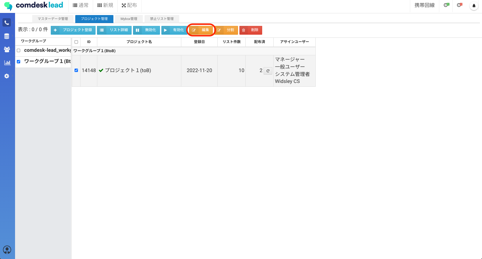Click the プロジェクト登録 button
Viewport: 482px width, 259px height.
pos(73,30)
